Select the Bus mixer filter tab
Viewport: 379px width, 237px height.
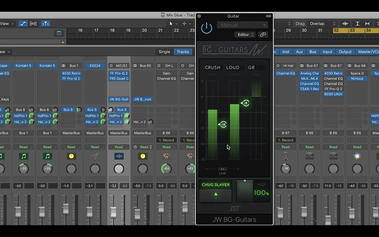pos(313,52)
